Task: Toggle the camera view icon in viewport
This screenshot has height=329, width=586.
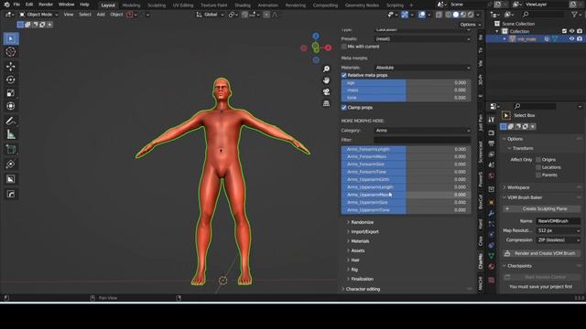Action: pos(326,91)
